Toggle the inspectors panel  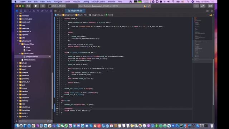tap(210, 6)
